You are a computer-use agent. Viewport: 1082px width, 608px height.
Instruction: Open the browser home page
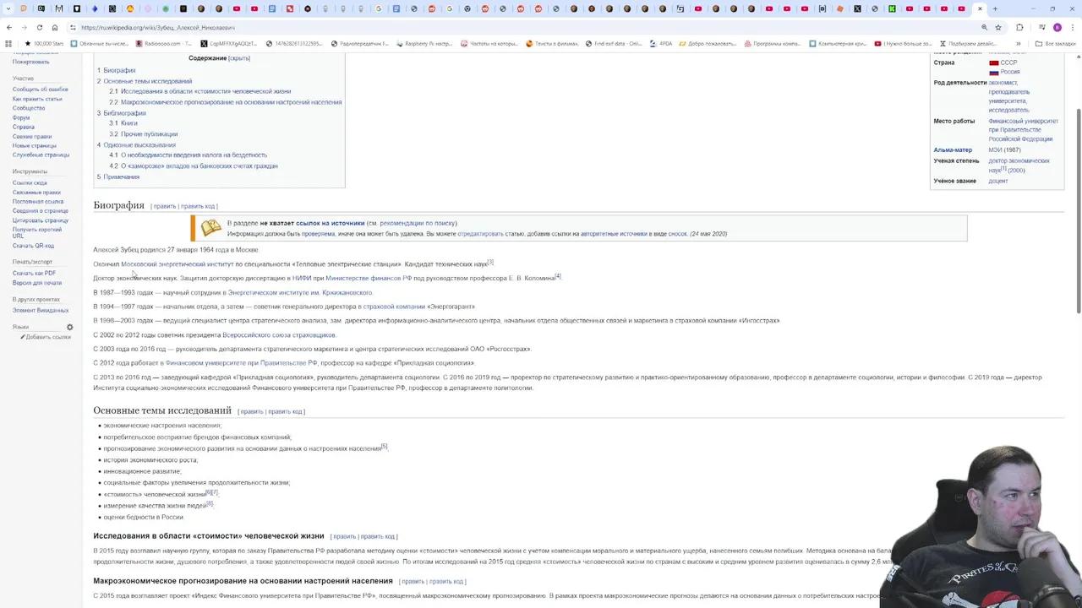(x=55, y=27)
